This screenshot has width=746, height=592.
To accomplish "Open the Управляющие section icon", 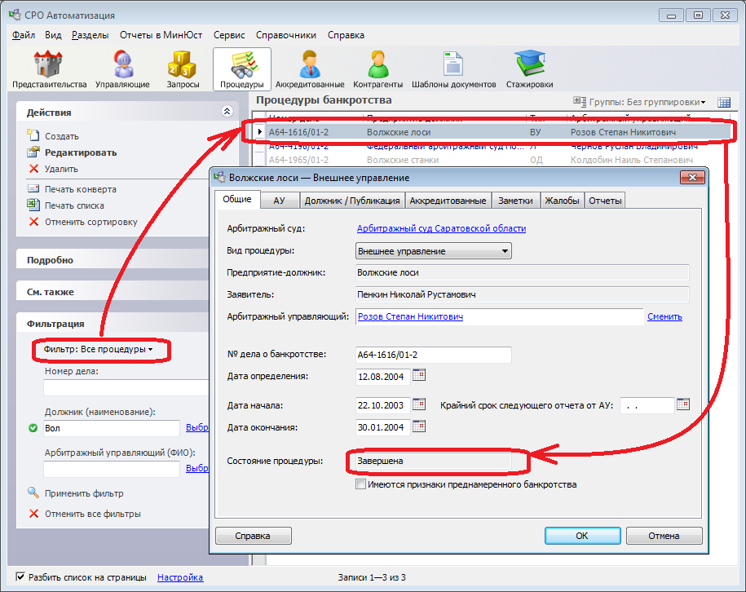I will click(122, 69).
